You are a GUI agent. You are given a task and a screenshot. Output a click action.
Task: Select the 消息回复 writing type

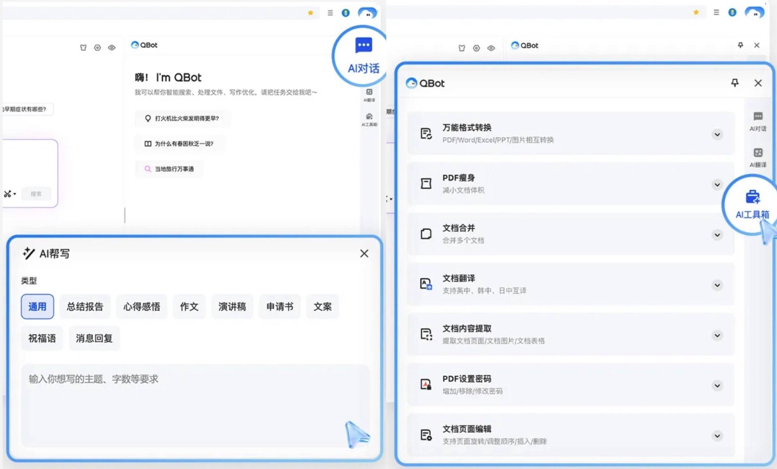coord(94,338)
